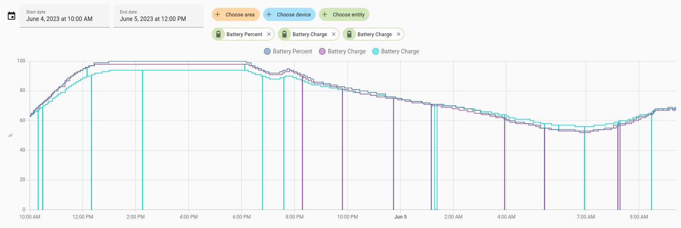This screenshot has width=681, height=228.
Task: Click battery icon on middle Battery Charge chip
Action: click(x=284, y=34)
